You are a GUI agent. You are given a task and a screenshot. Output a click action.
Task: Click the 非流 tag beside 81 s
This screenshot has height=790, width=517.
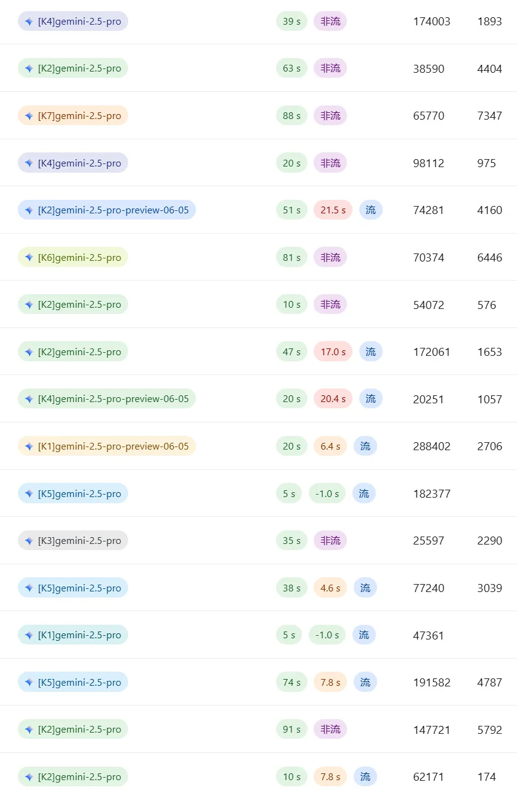[x=330, y=258]
